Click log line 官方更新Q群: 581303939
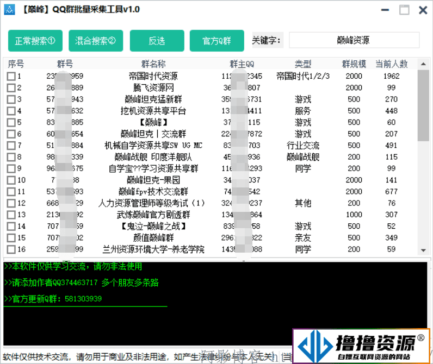Image resolution: width=433 pixels, height=364 pixels. [x=53, y=299]
